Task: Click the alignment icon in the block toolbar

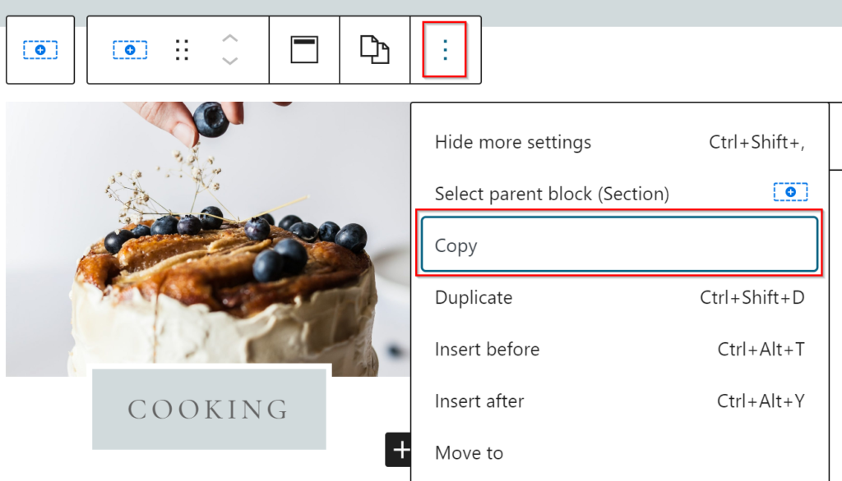Action: point(304,50)
